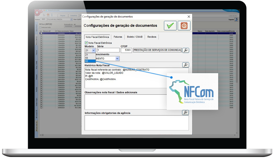Click the PRESTAÇÃO DE SERVIÇOS description field
Screen dimensions: 274x158
click(x=158, y=50)
